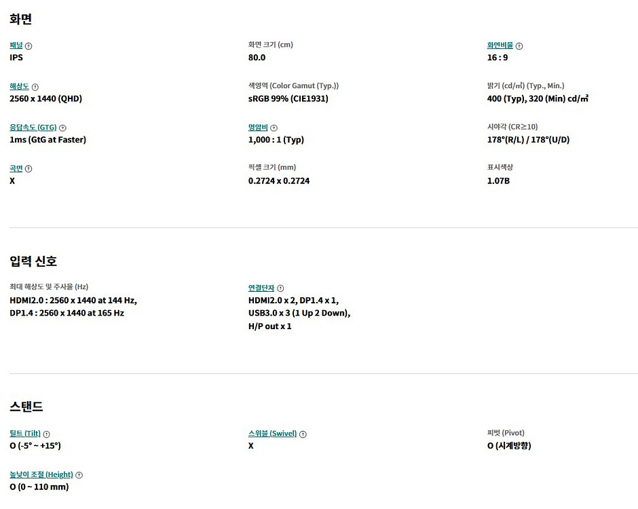Viewport: 638px width, 509px height.
Task: Click the help icon beside 패널
Action: tap(29, 46)
